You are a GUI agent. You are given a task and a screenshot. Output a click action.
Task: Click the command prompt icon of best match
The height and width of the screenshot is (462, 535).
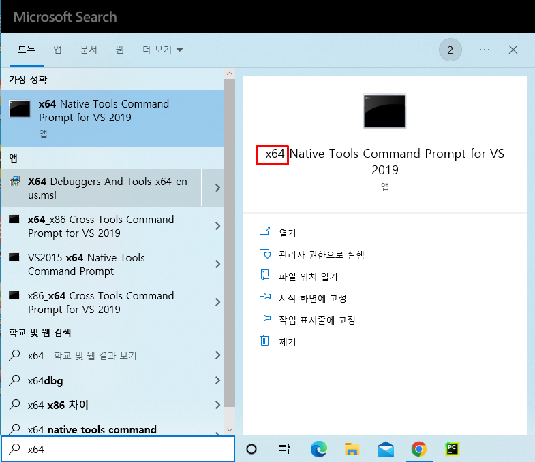tap(20, 109)
